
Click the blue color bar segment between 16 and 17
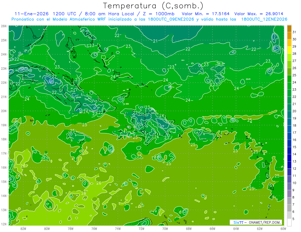pos(289,136)
